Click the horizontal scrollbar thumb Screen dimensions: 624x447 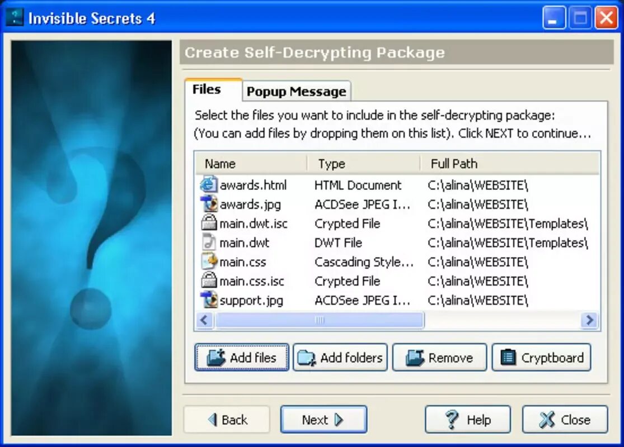(x=320, y=320)
